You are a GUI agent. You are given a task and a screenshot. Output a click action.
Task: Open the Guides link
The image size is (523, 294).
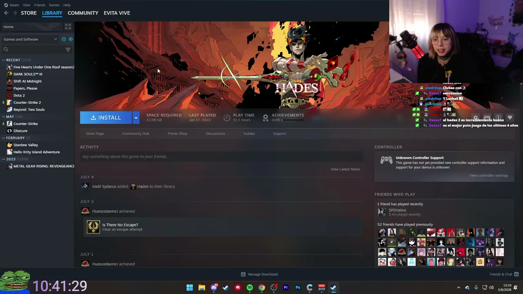coord(249,134)
